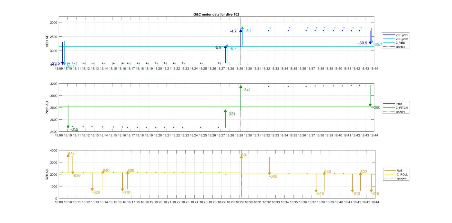
Task: Click the '640' roll data label
Action: pos(106,171)
